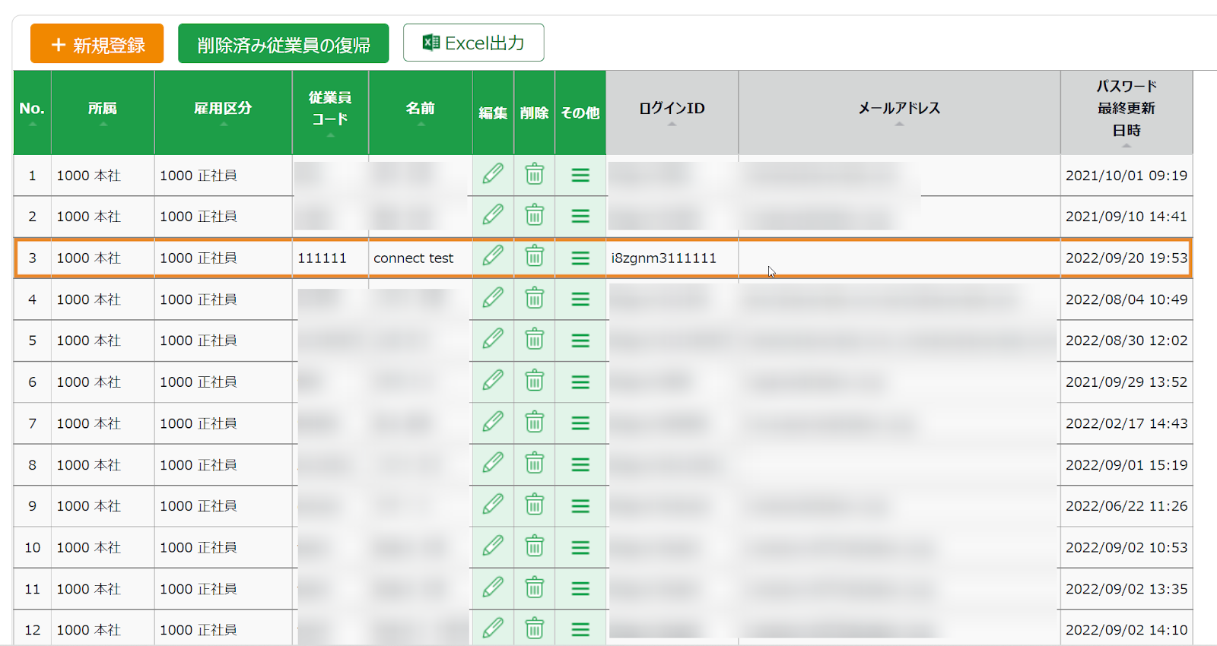Image resolution: width=1217 pixels, height=646 pixels.
Task: Delete row 10 with trash icon
Action: tap(535, 546)
